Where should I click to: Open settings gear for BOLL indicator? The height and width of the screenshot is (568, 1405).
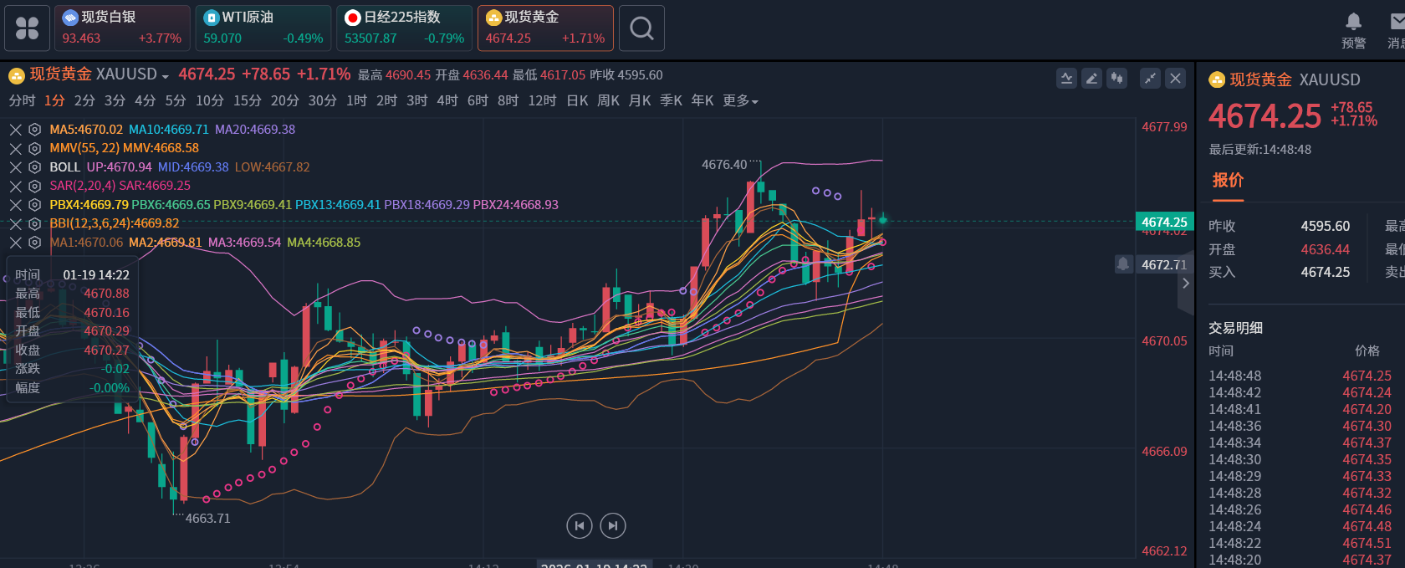pos(34,167)
